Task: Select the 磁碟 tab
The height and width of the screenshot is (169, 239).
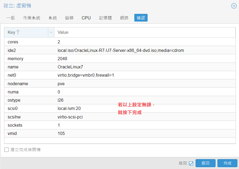Action: coord(69,18)
